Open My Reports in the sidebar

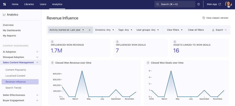[9, 36]
